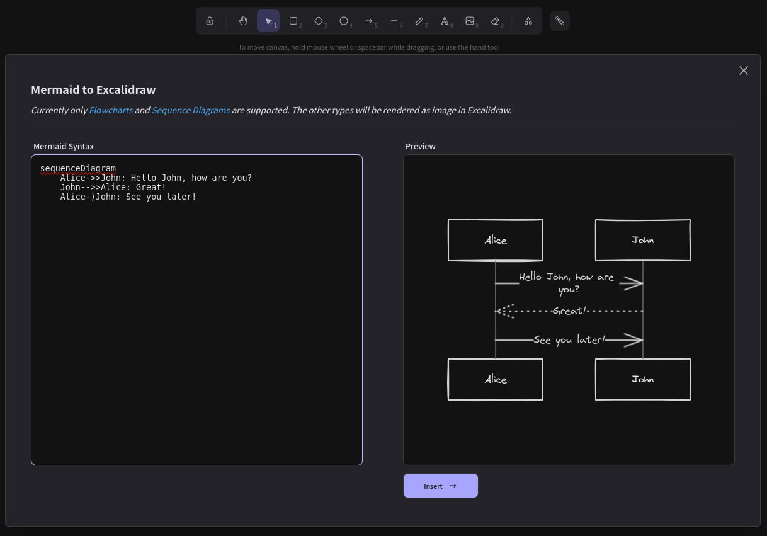Image resolution: width=767 pixels, height=536 pixels.
Task: Click the 'Great!' dotted arrow label in preview
Action: point(569,311)
